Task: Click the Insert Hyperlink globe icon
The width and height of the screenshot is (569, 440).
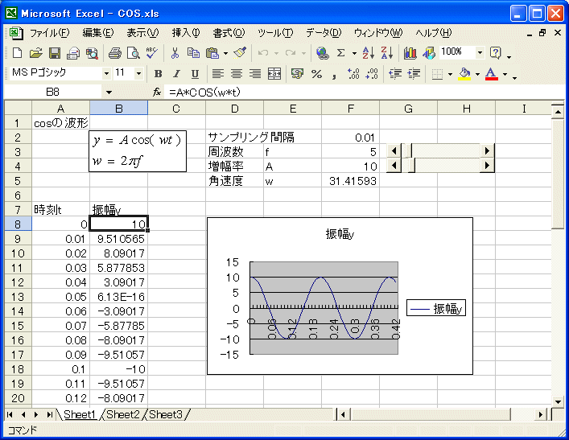Action: [x=322, y=53]
